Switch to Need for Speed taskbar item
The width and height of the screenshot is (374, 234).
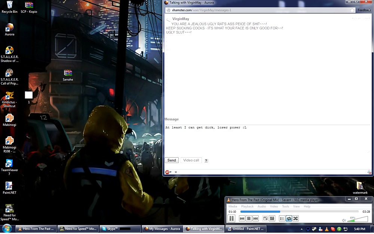(x=78, y=229)
